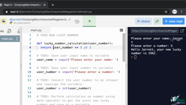The image size is (186, 105).
Task: Click the 'TODO: Save user input name' comment
Action: point(73,56)
